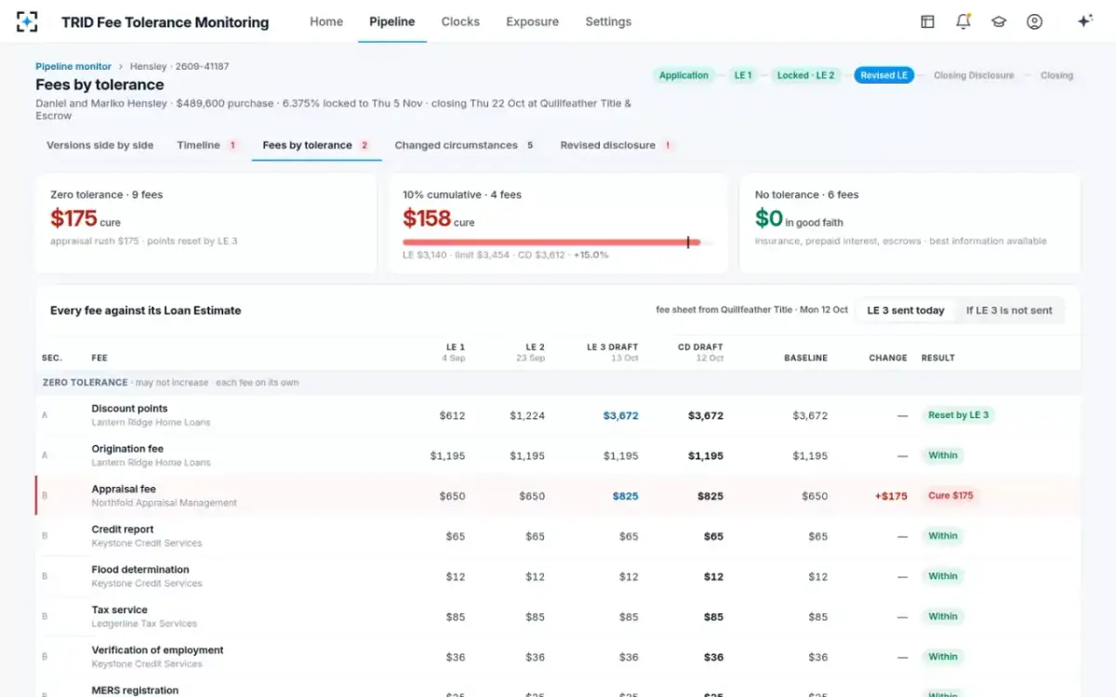Select the Tax service fee row
This screenshot has width=1116, height=697.
[x=558, y=616]
